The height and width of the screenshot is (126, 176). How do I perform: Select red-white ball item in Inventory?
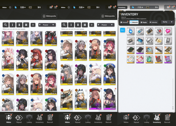coord(158,31)
